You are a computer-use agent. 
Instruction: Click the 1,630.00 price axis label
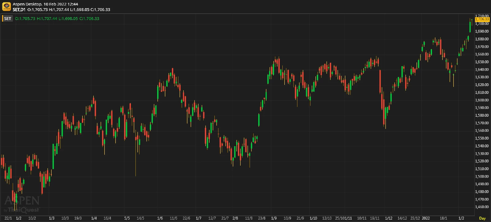click(483, 77)
